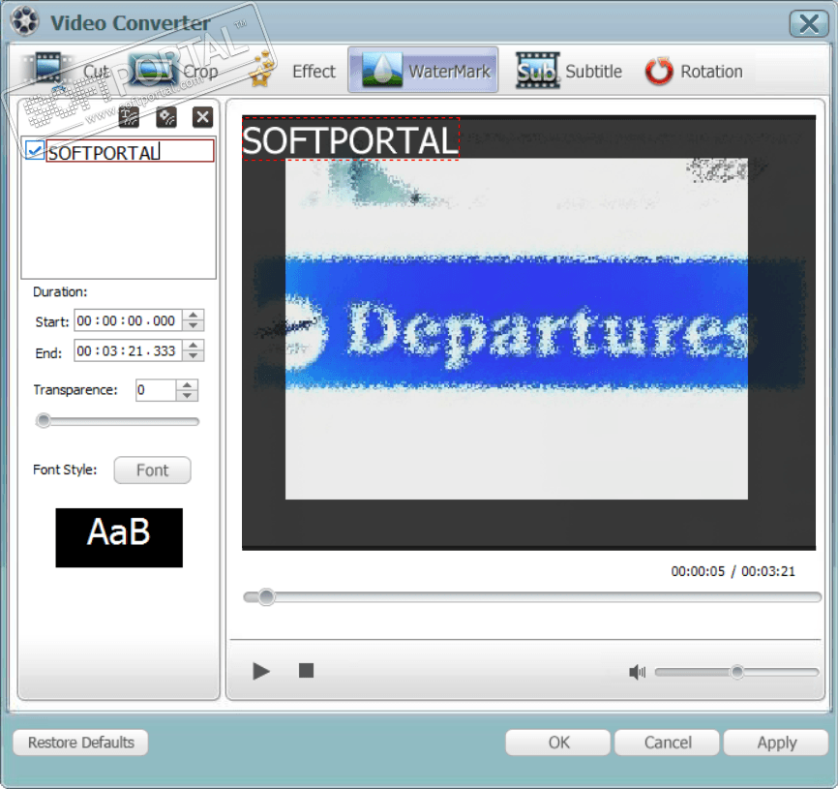
Task: Stop the video playback
Action: tap(306, 670)
